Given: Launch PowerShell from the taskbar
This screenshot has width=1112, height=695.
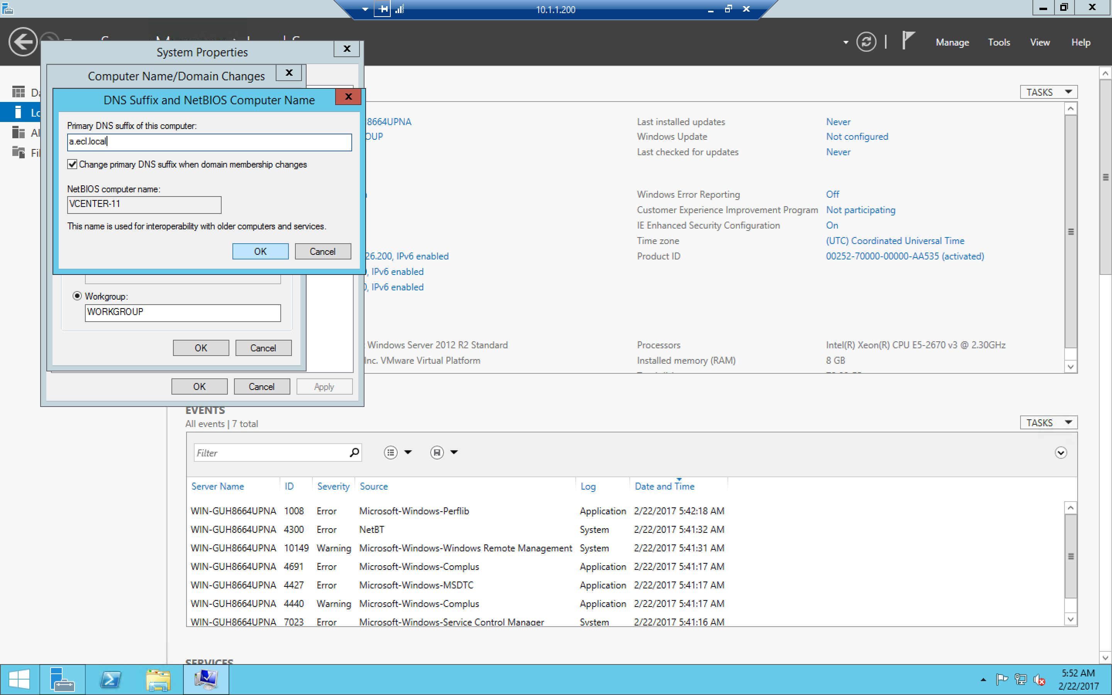Looking at the screenshot, I should [110, 680].
